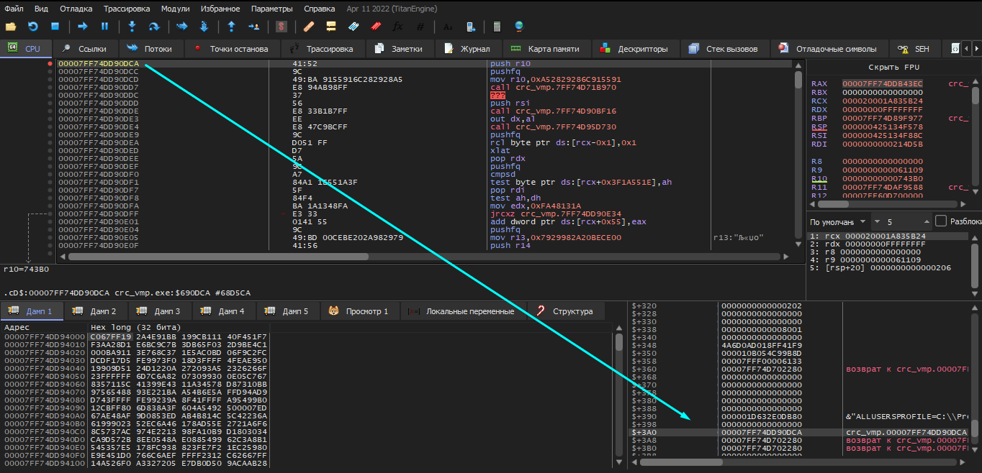982x473 pixels.
Task: Open string references with the Az icon
Action: pyautogui.click(x=448, y=27)
